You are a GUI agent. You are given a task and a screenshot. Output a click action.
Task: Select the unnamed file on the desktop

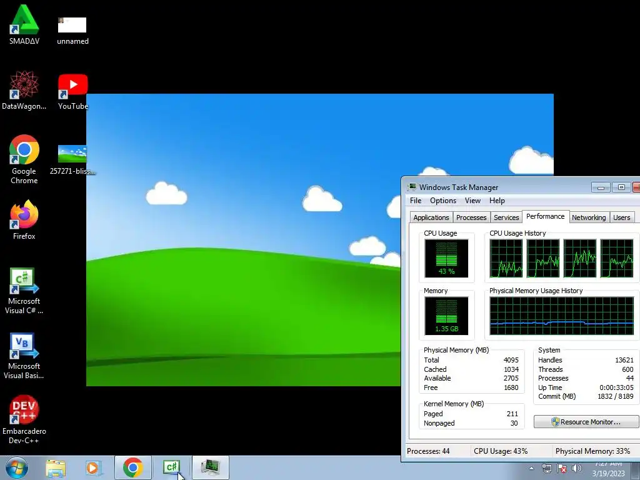pos(72,29)
